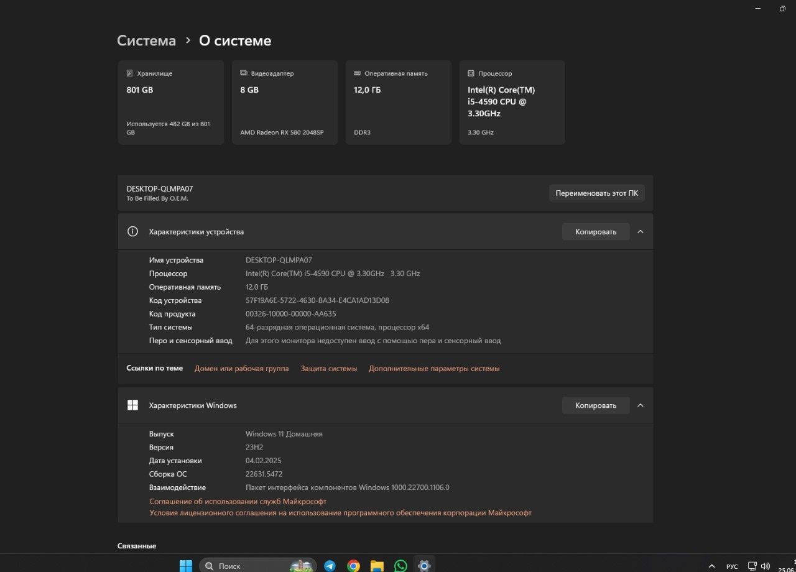796x572 pixels.
Task: Click the Поиск search box in taskbar
Action: (258, 566)
